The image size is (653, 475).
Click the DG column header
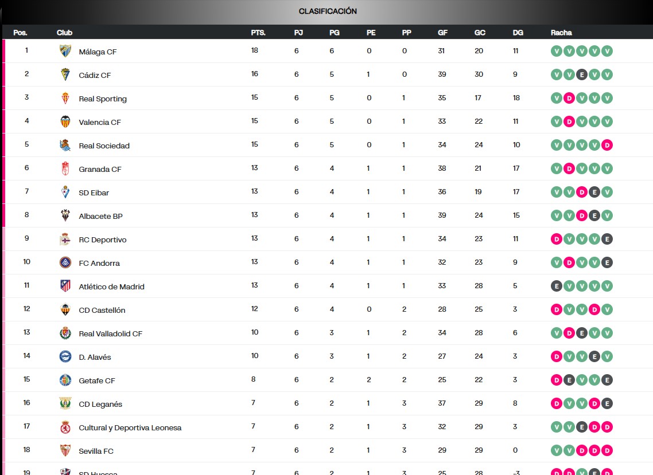click(x=518, y=33)
